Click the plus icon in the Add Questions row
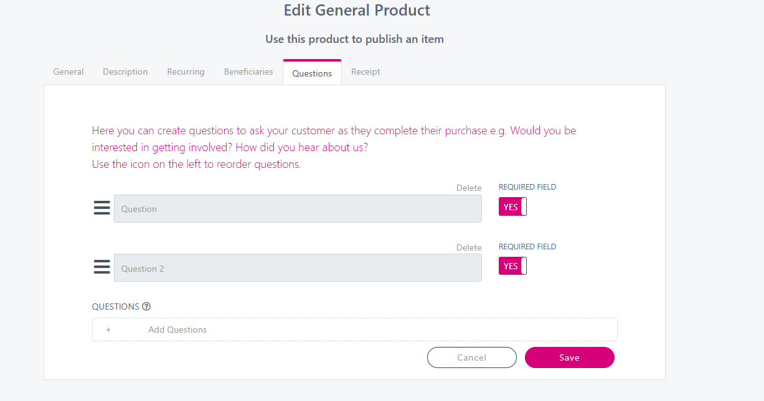This screenshot has height=401, width=764. [108, 330]
